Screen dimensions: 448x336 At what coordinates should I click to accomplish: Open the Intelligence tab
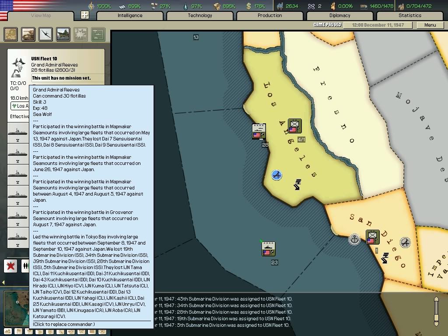(130, 16)
